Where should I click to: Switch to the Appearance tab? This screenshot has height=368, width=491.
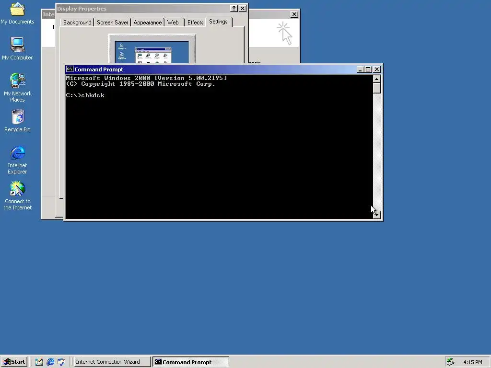tap(148, 23)
